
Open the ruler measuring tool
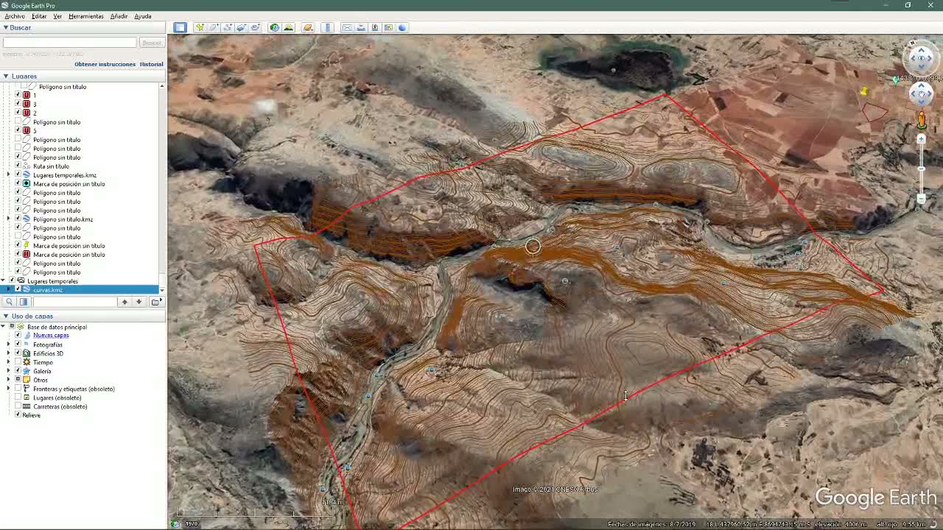328,27
